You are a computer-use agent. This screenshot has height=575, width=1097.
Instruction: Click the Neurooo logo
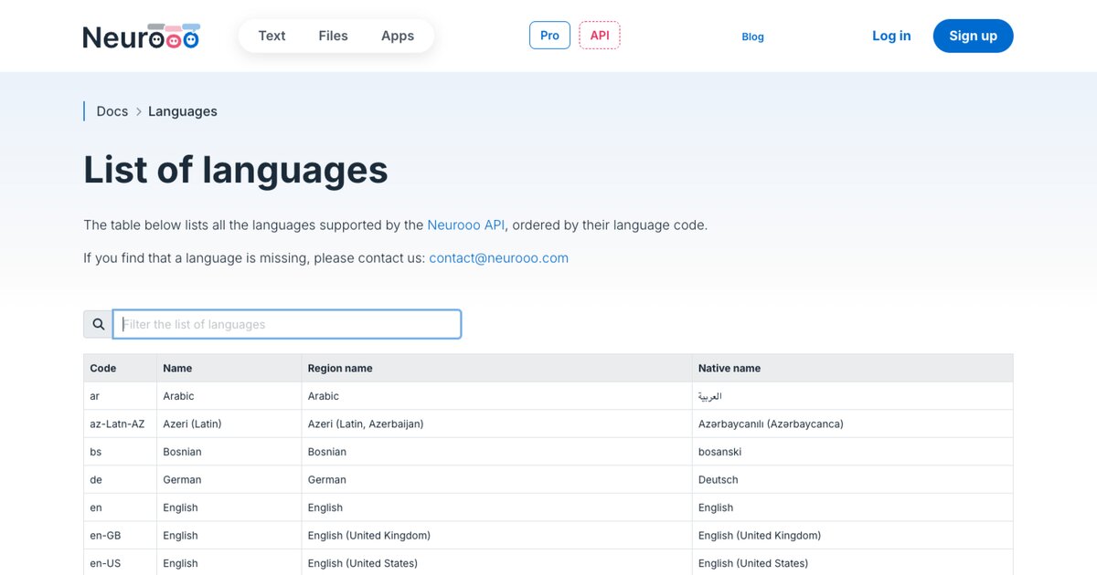coord(141,37)
